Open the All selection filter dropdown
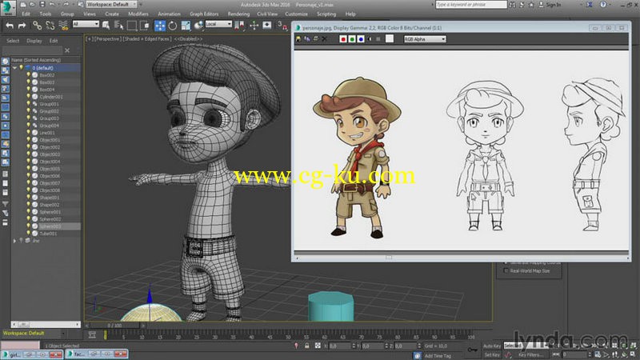Viewport: 640px width, 360px height. pos(86,24)
